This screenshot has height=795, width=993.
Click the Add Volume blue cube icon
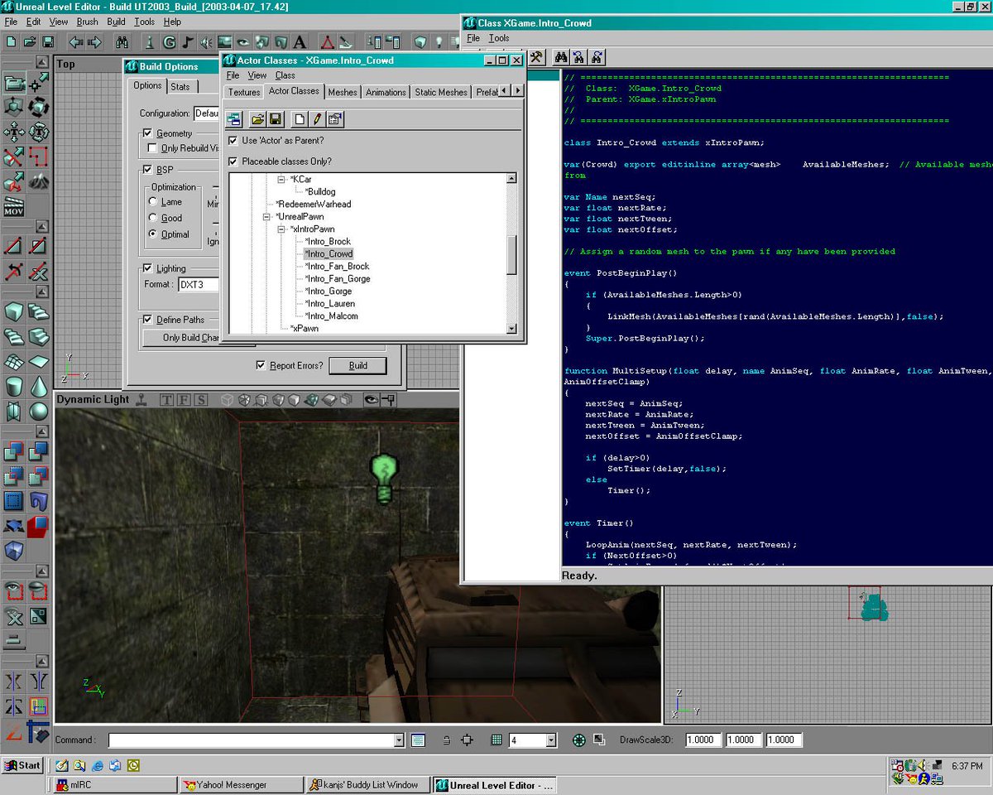[x=14, y=551]
